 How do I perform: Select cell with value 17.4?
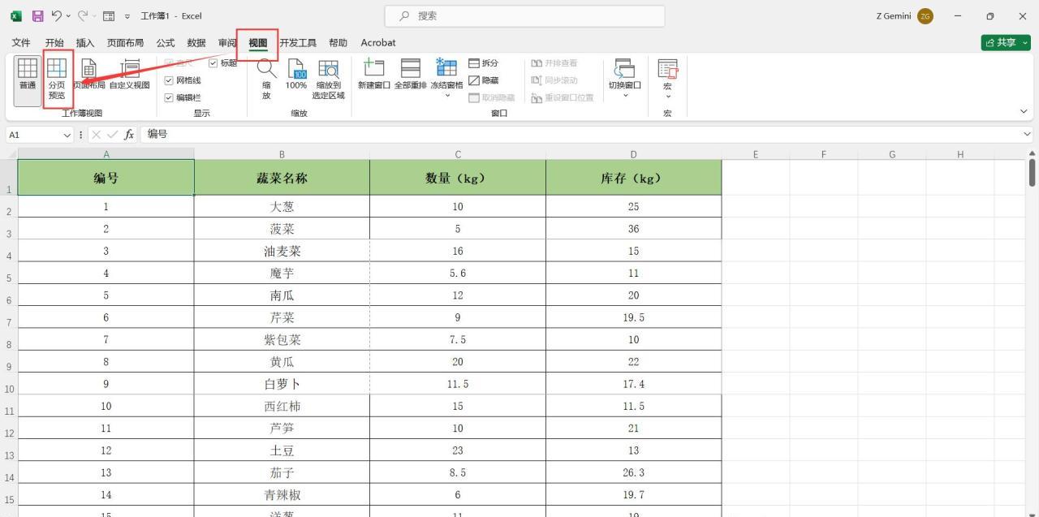pyautogui.click(x=633, y=384)
